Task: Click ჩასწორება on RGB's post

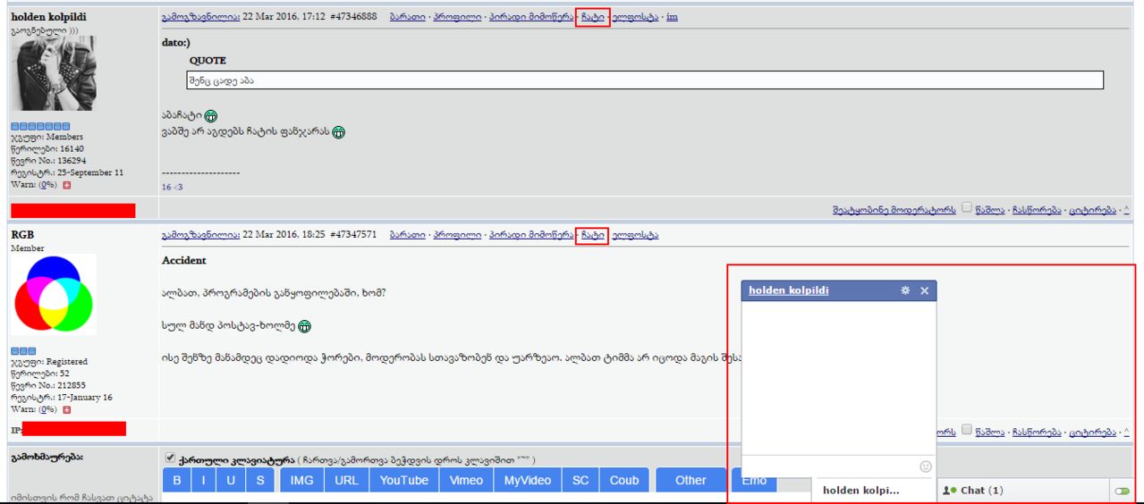Action: (x=1037, y=431)
